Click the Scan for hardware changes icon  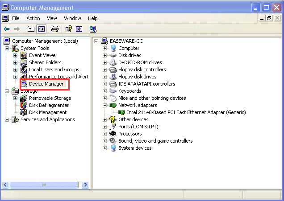pyautogui.click(x=93, y=29)
